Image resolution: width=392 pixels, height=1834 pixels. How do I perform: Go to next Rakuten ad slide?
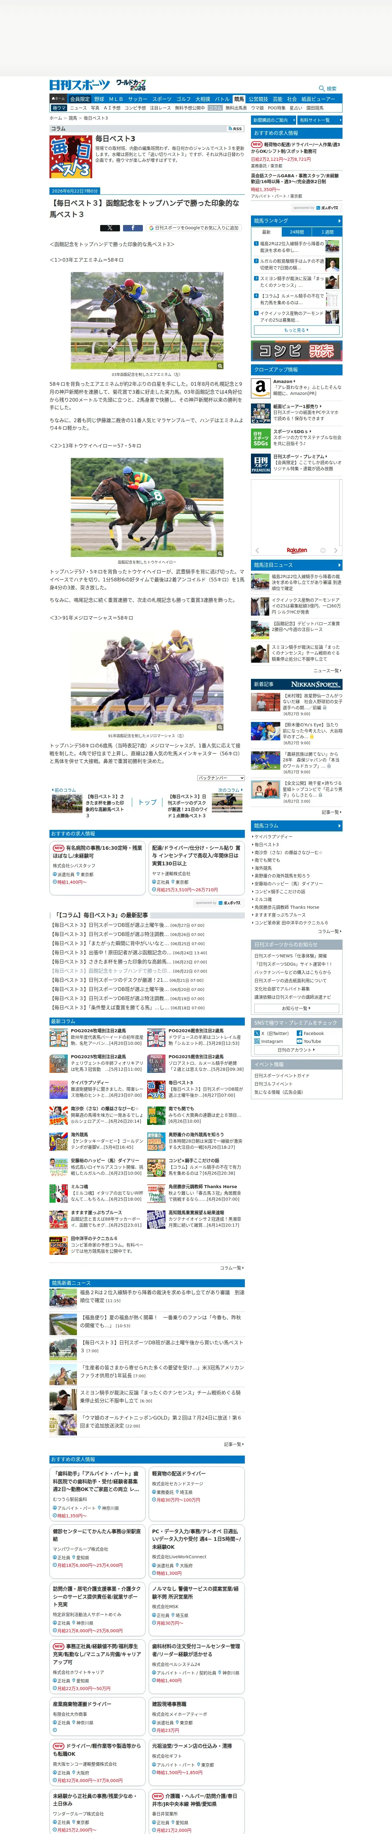coord(336,550)
